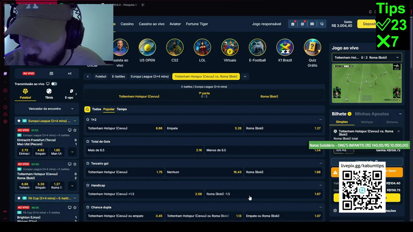
Task: Open browser sidebar history clock icon
Action: click(5, 107)
